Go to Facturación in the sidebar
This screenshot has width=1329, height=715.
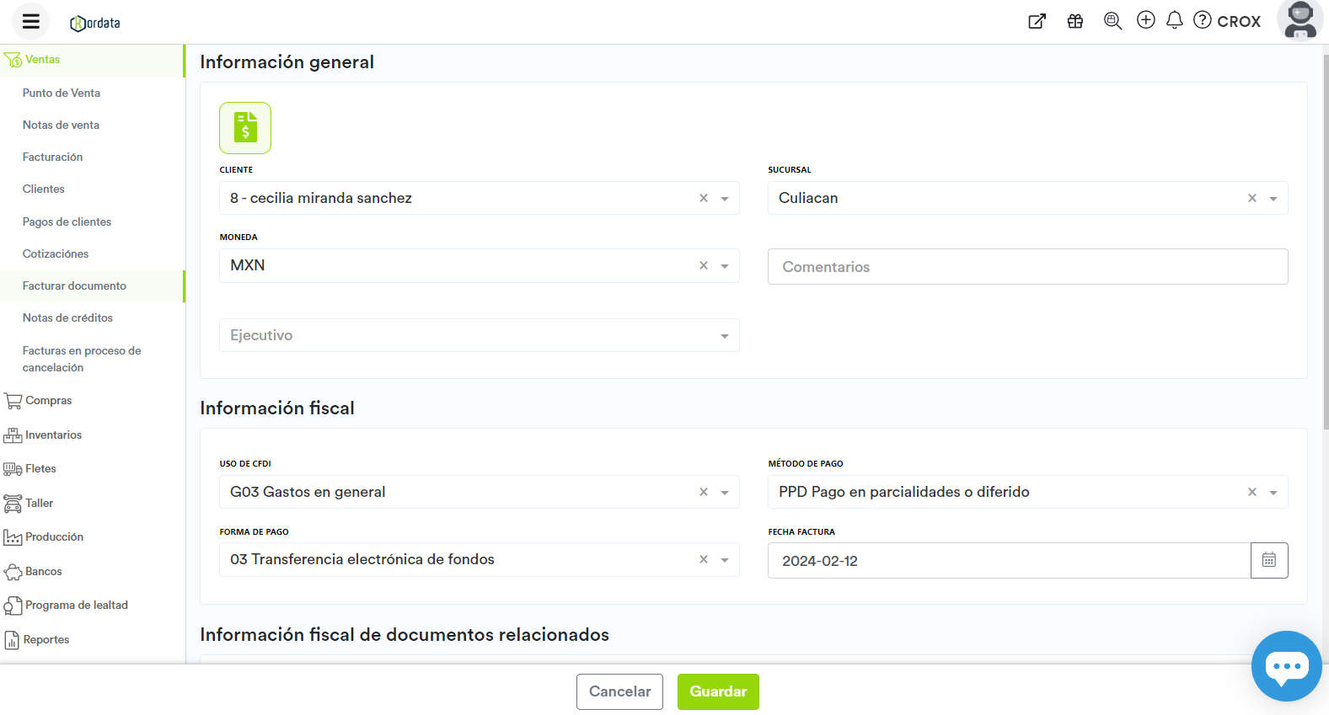click(52, 157)
